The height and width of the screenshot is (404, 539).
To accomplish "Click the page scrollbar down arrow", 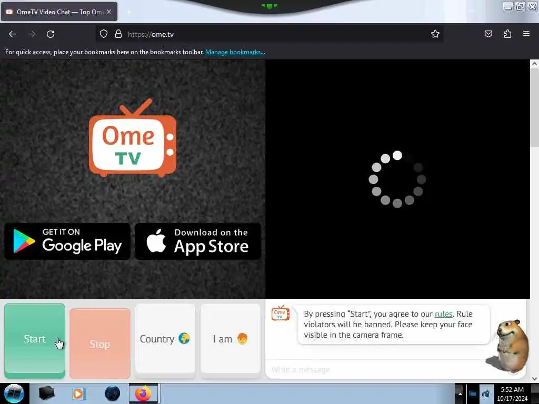I will pos(534,379).
